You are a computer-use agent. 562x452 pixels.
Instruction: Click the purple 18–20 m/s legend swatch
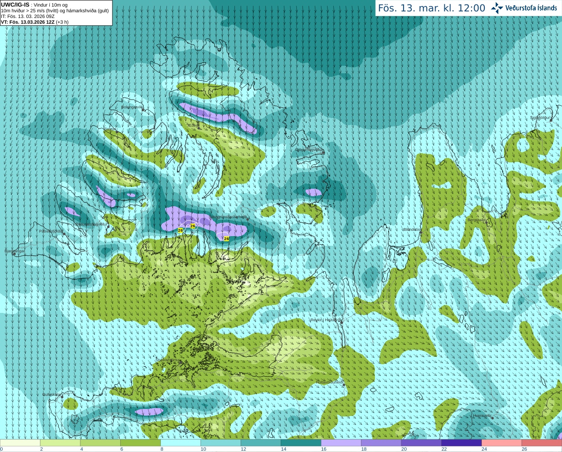click(x=381, y=443)
